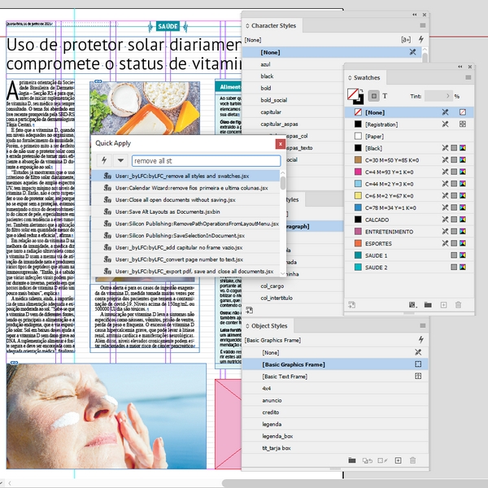Choose byLFC_convert page number to text script
488x488 pixels.
185,259
